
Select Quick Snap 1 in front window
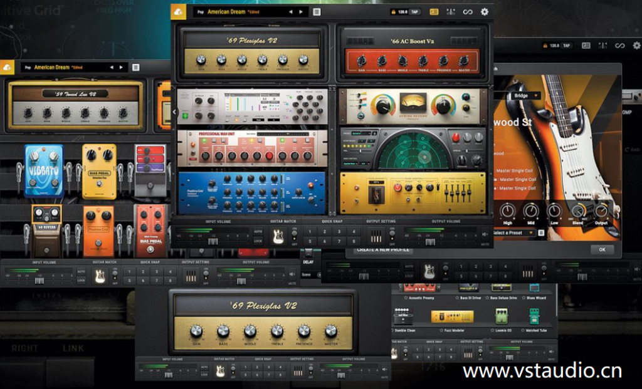(310, 232)
